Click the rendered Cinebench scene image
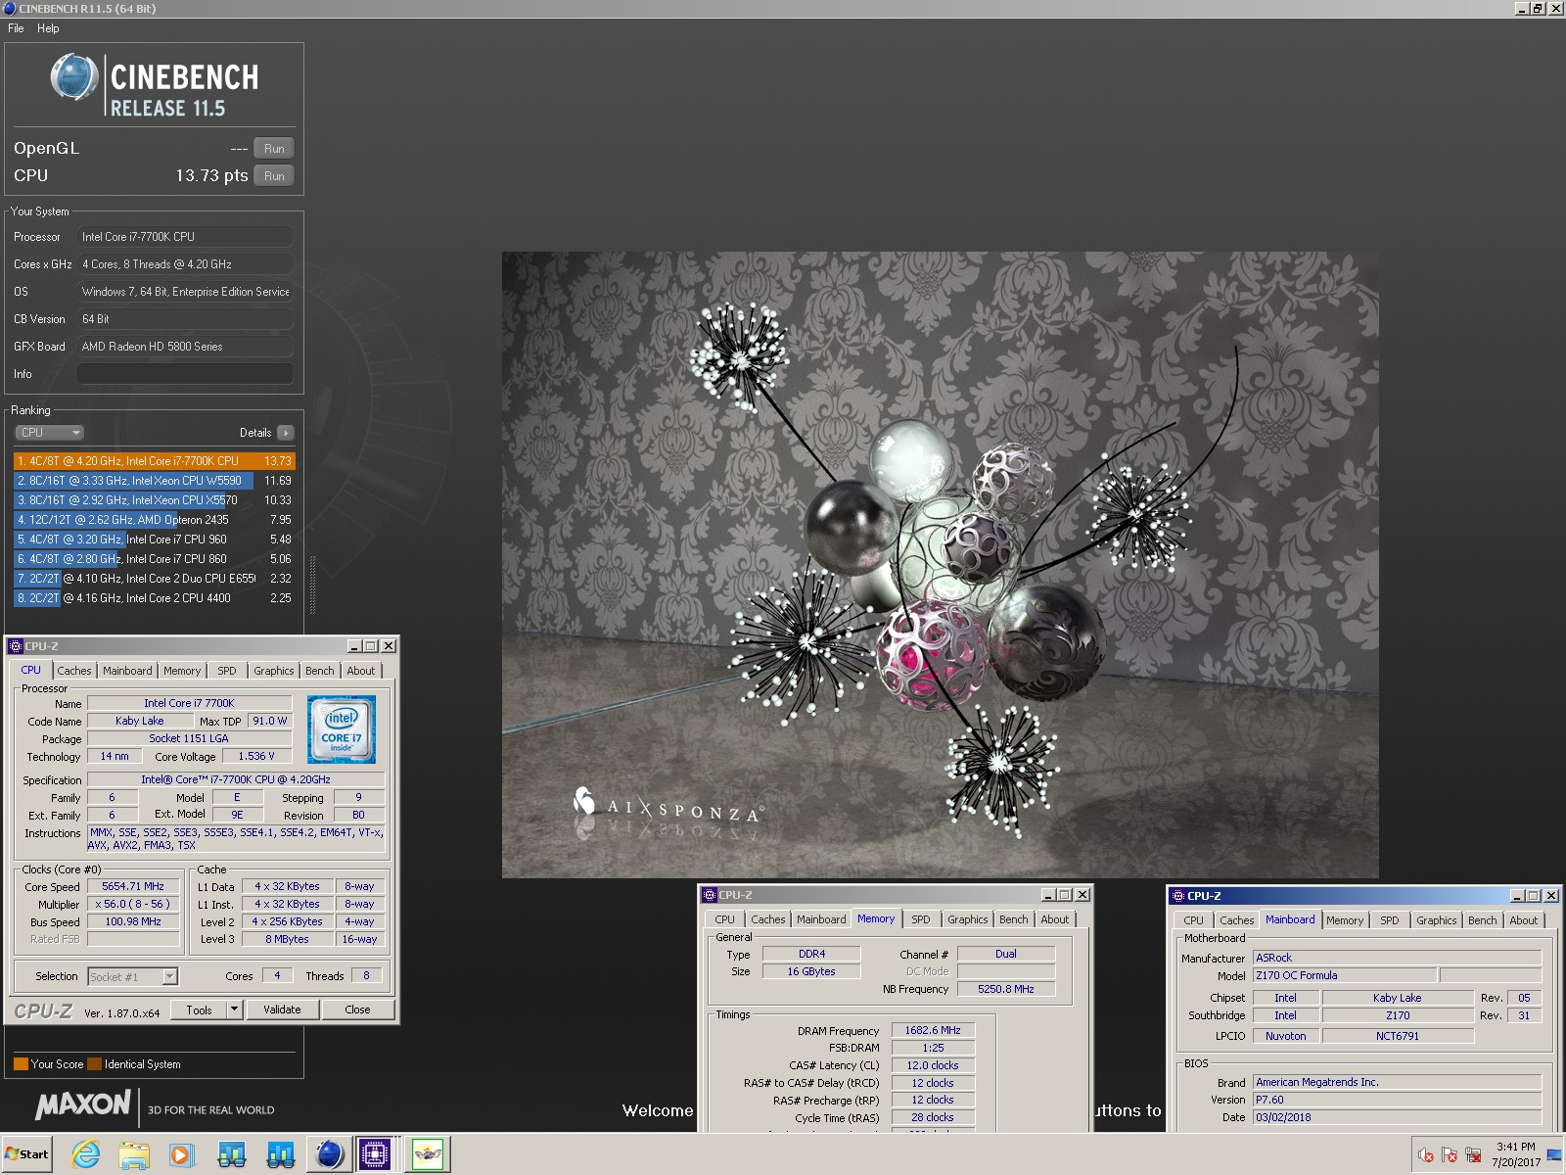Image resolution: width=1566 pixels, height=1175 pixels. 940,565
